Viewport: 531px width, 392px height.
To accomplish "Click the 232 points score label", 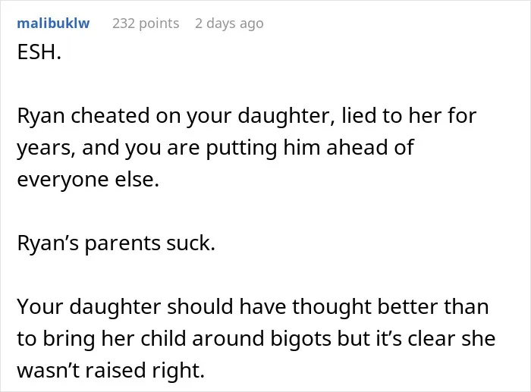I will [146, 24].
